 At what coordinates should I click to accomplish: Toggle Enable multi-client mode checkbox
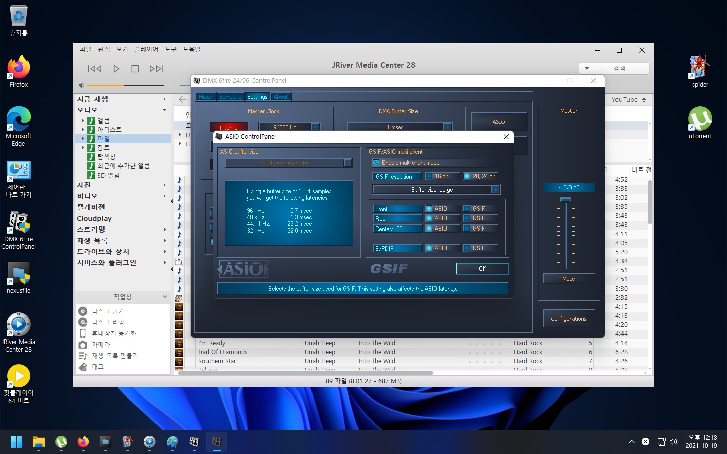(376, 163)
